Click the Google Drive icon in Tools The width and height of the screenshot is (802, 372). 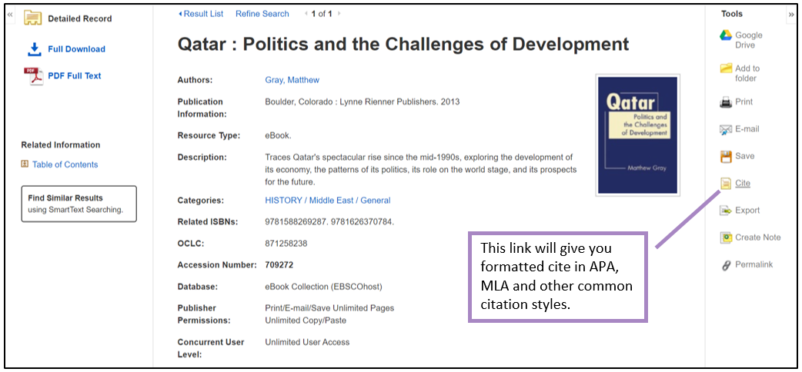[x=725, y=35]
